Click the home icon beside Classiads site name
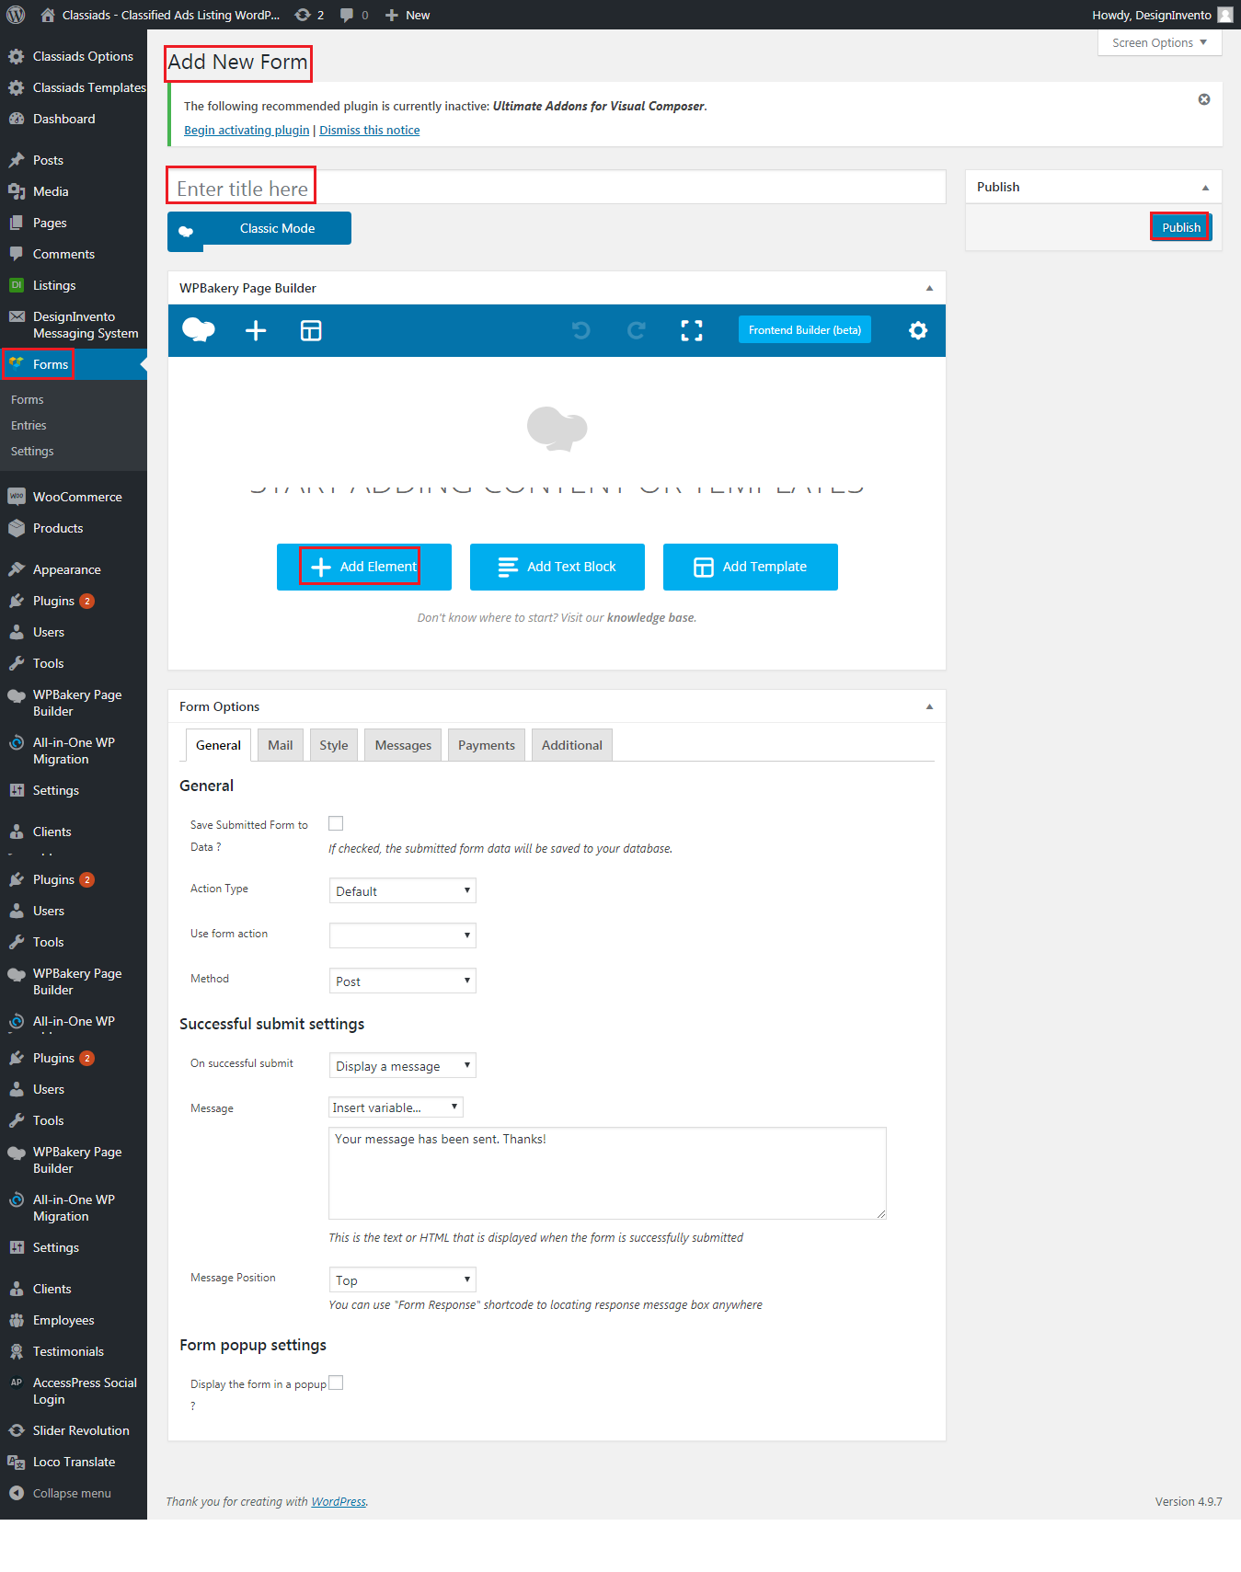Image resolution: width=1241 pixels, height=1572 pixels. pyautogui.click(x=48, y=15)
